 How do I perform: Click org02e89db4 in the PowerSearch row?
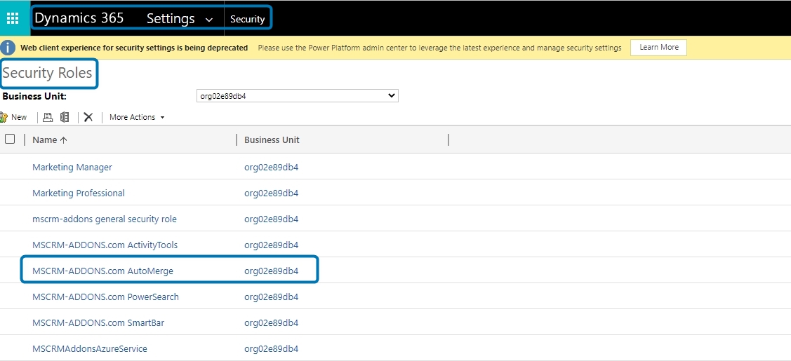[x=272, y=297]
